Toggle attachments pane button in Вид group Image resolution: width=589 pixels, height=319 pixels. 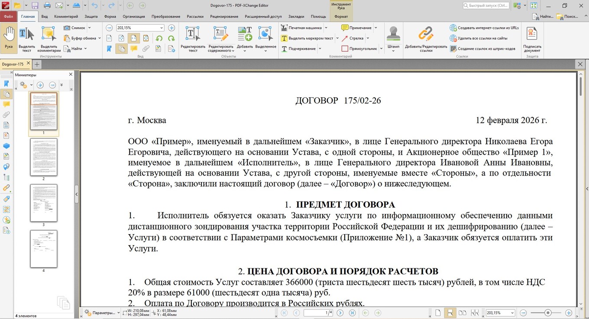(146, 49)
